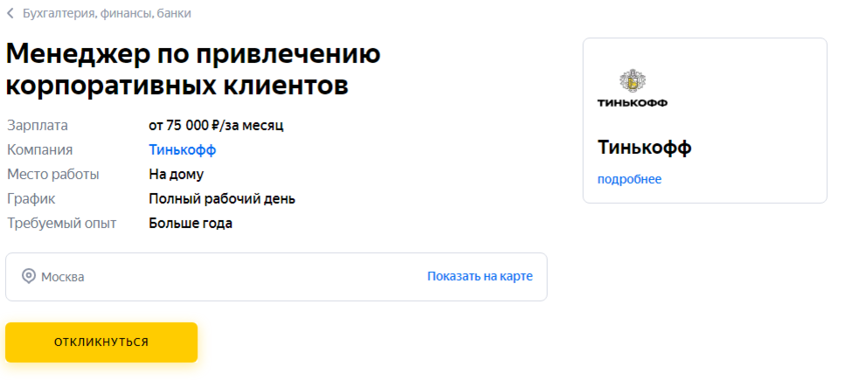Click the График label
The image size is (859, 380).
pos(31,199)
